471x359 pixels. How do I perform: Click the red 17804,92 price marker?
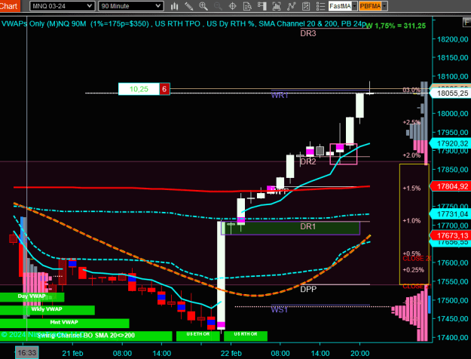click(451, 186)
